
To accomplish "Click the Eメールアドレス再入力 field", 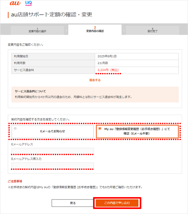I will click(x=52, y=165).
